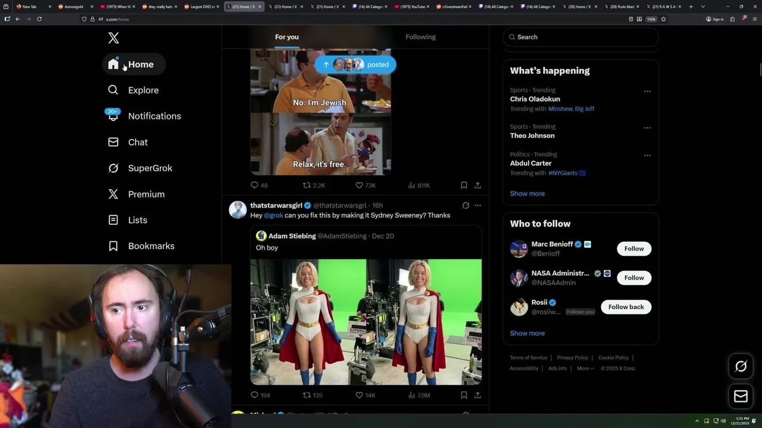Screen dimensions: 762x428
Task: Reload the page with browser refresh button
Action: pyautogui.click(x=39, y=19)
